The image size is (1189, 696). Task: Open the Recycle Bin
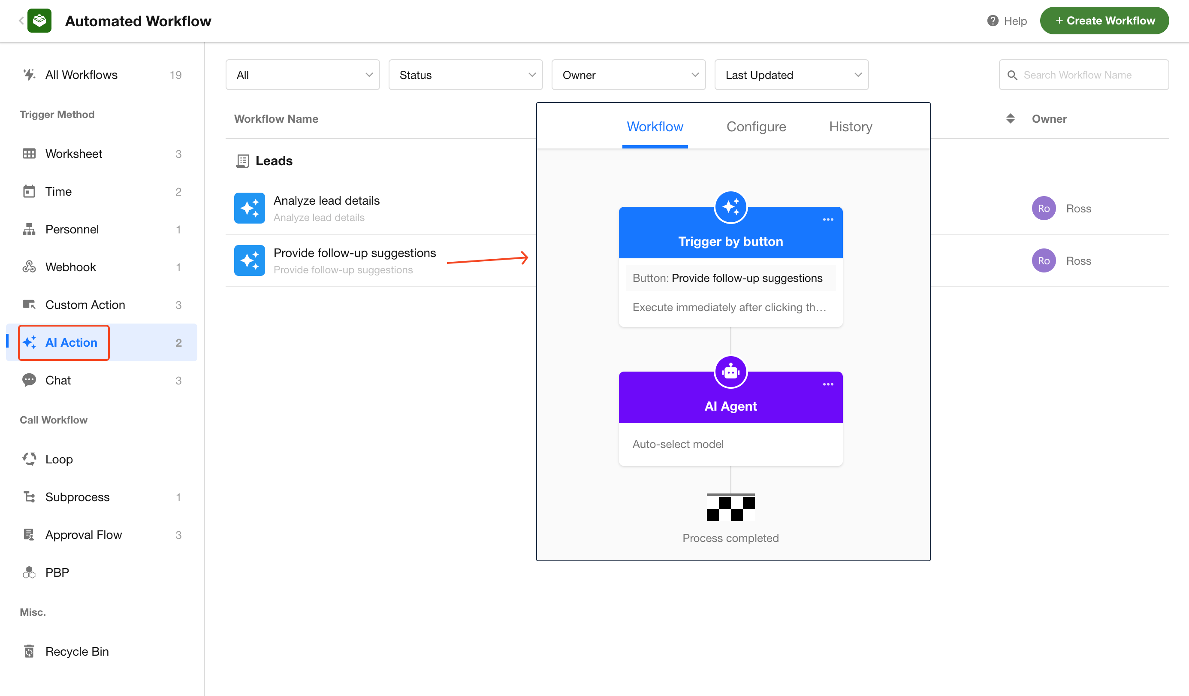coord(77,651)
